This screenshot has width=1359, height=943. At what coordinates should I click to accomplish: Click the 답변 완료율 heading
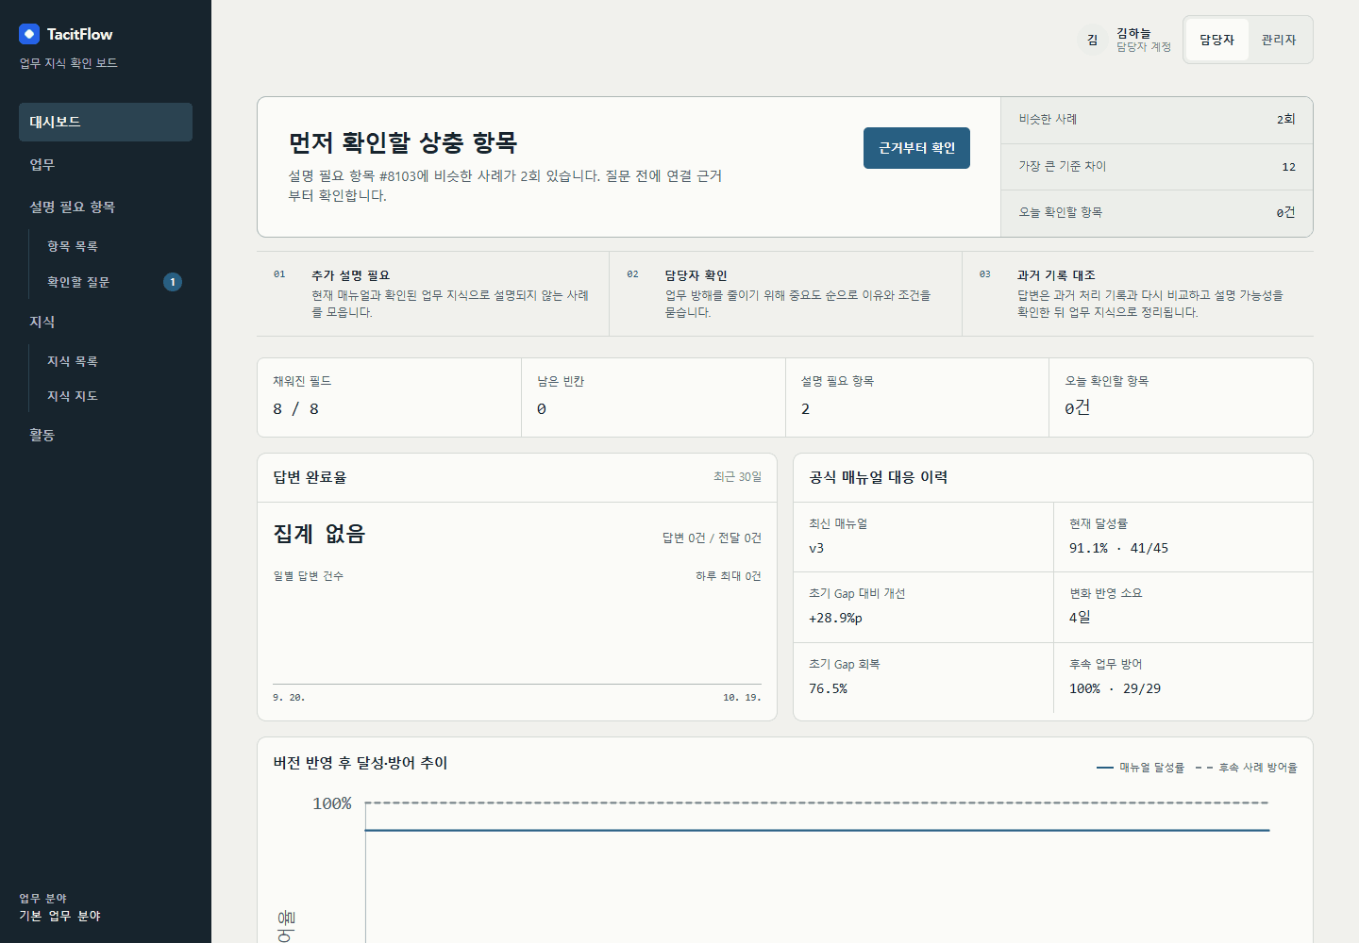[310, 477]
